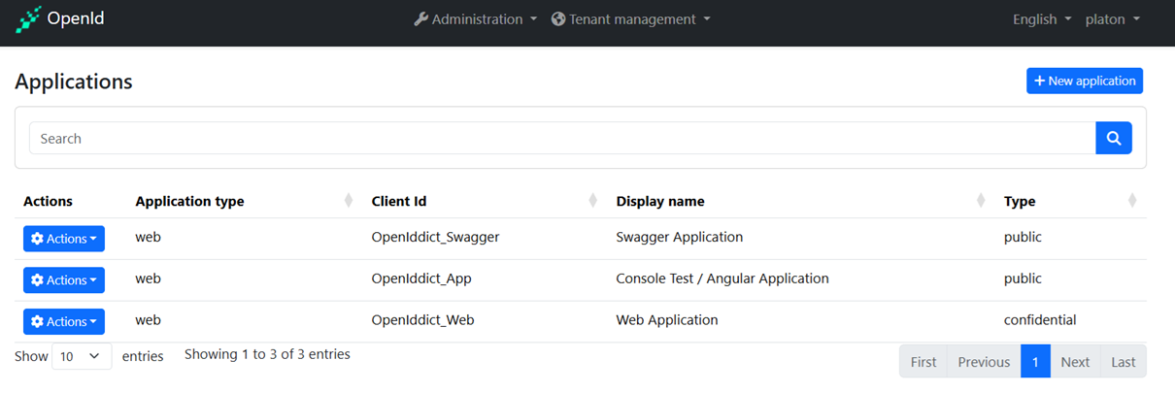The width and height of the screenshot is (1175, 393).
Task: Focus the applications Search field
Action: tap(561, 139)
